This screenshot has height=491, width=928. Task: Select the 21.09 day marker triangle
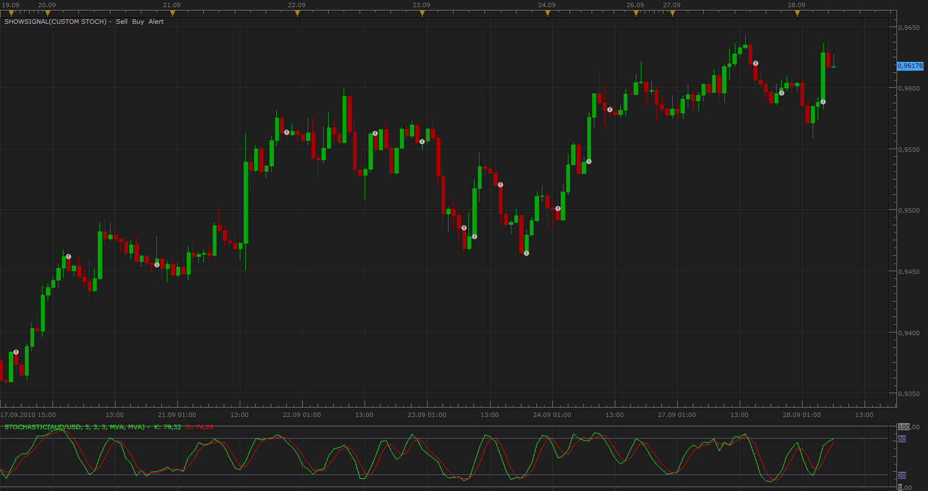[x=172, y=13]
